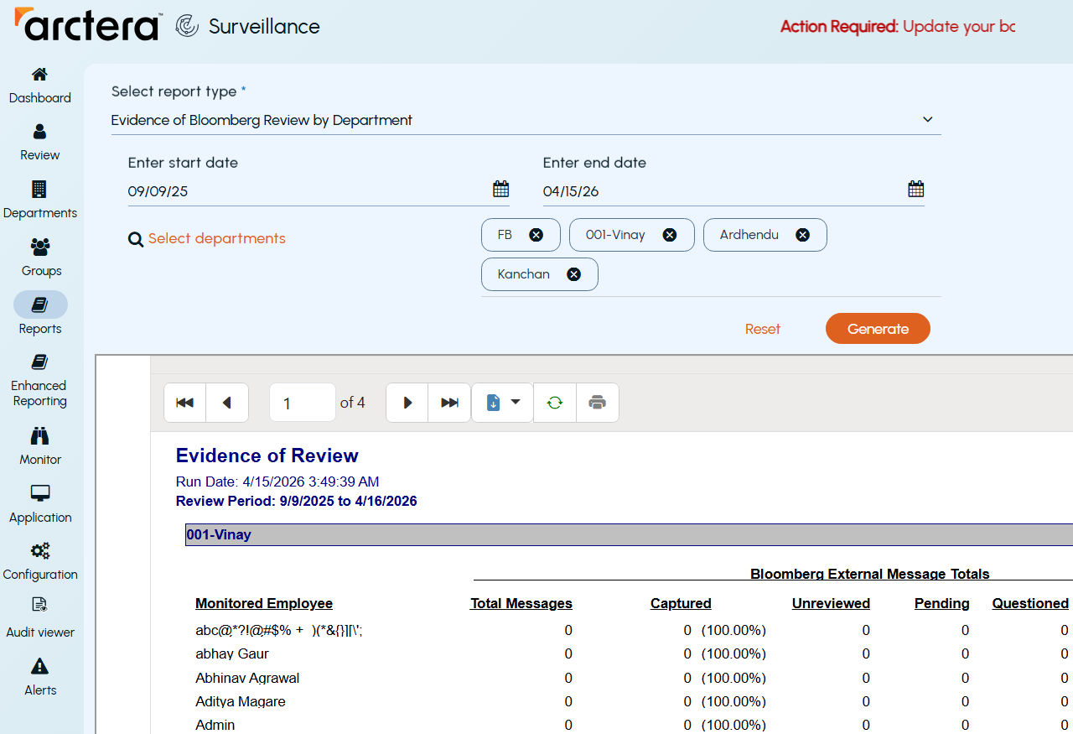Refresh the report viewer
The height and width of the screenshot is (734, 1073).
(555, 403)
